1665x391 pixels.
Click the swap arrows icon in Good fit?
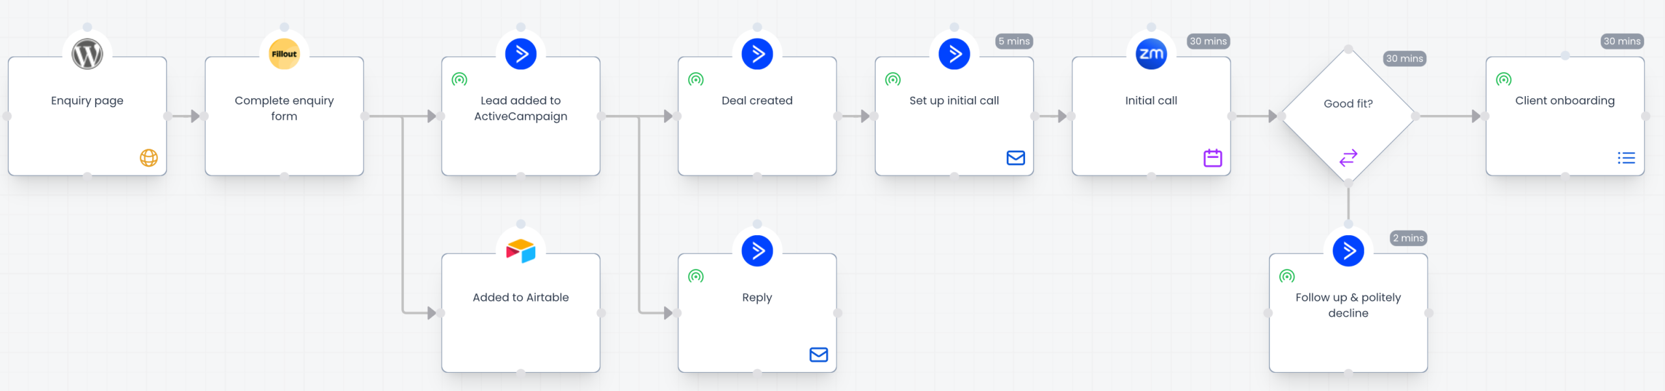click(x=1348, y=157)
